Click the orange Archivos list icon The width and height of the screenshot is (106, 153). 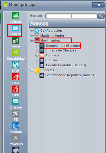(x=42, y=56)
